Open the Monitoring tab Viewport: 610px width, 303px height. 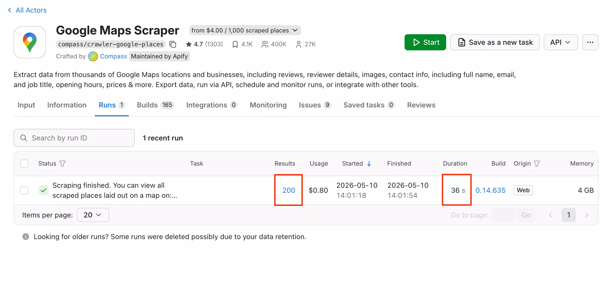click(268, 105)
